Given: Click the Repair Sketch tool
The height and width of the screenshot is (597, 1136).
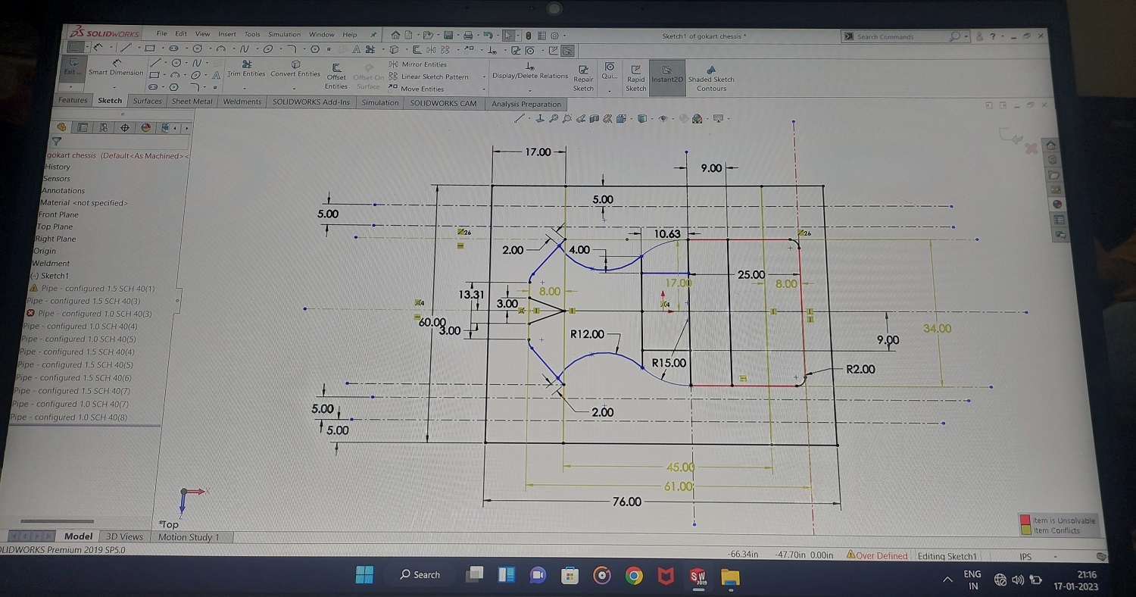Looking at the screenshot, I should point(583,78).
